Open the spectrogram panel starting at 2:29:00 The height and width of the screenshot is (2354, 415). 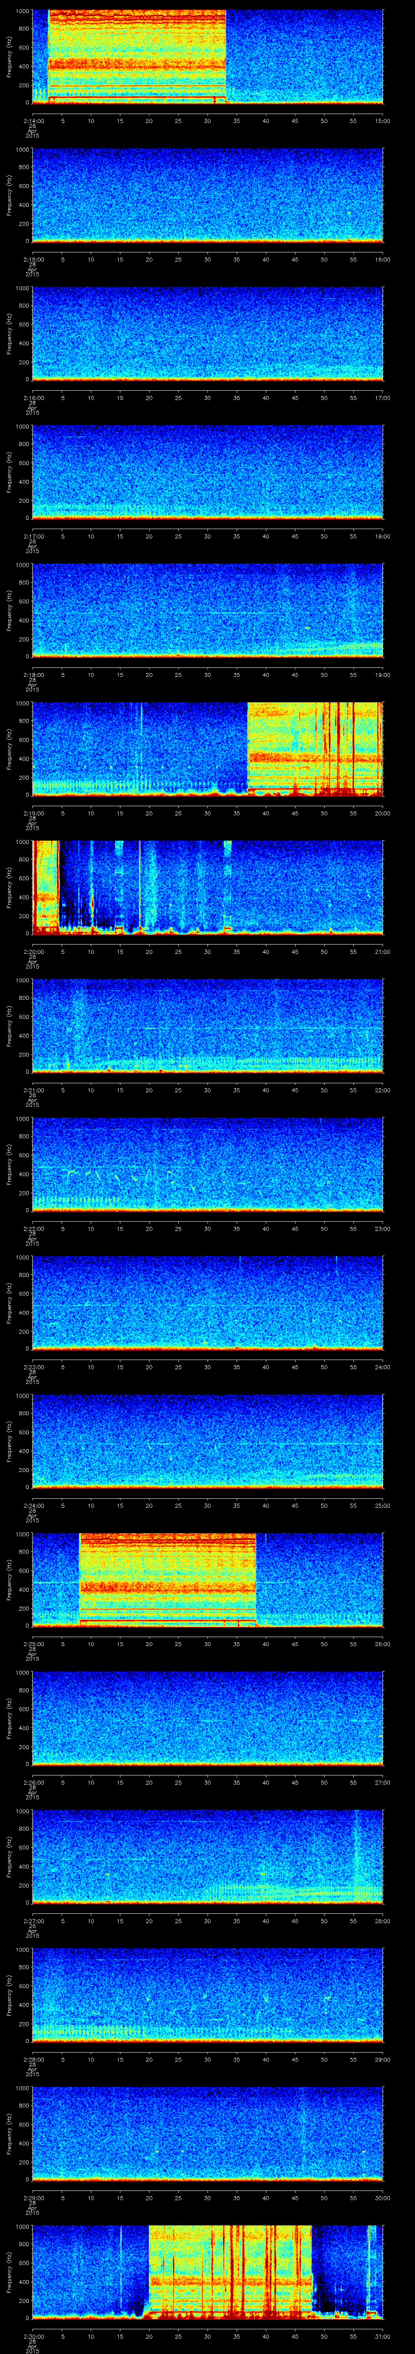click(207, 2133)
